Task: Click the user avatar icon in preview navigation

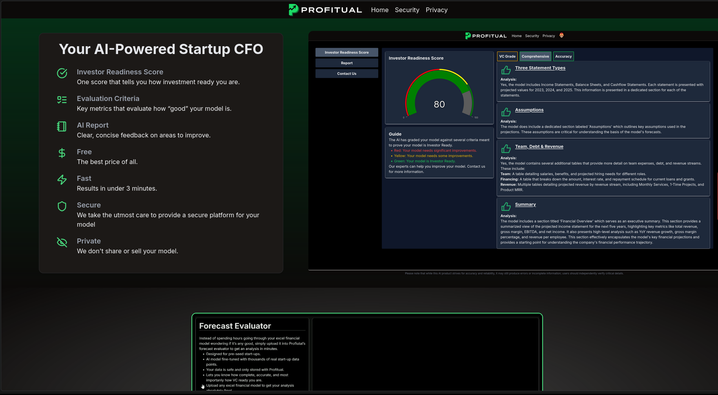Action: coord(561,35)
